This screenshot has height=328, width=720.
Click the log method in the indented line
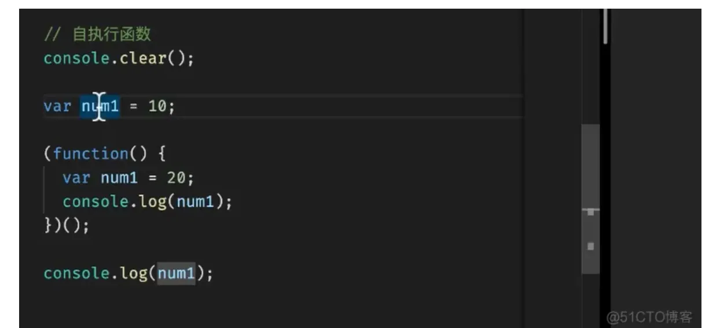click(153, 202)
